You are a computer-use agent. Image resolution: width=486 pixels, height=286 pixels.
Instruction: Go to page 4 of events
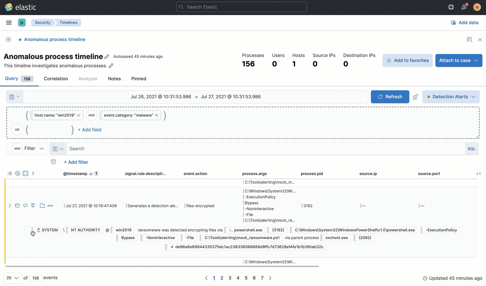(238, 278)
